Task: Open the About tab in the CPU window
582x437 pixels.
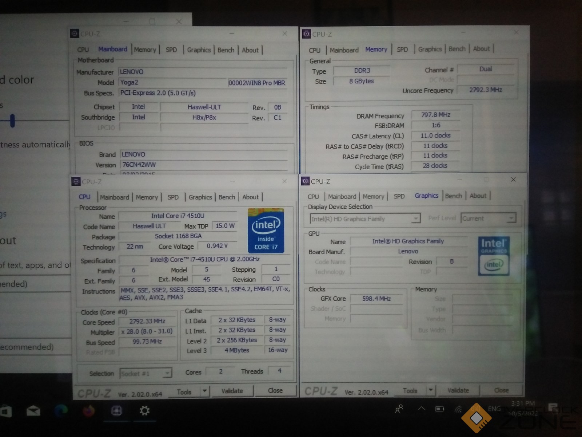Action: coord(251,197)
